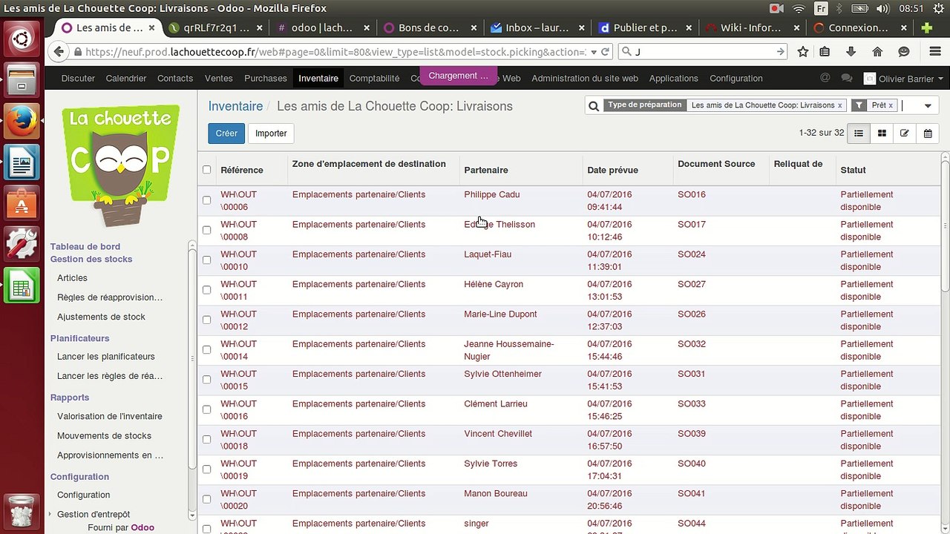950x534 pixels.
Task: Click the Créer button
Action: [226, 133]
